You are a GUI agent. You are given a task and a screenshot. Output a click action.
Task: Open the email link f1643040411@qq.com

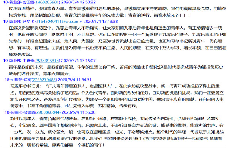[58, 21]
